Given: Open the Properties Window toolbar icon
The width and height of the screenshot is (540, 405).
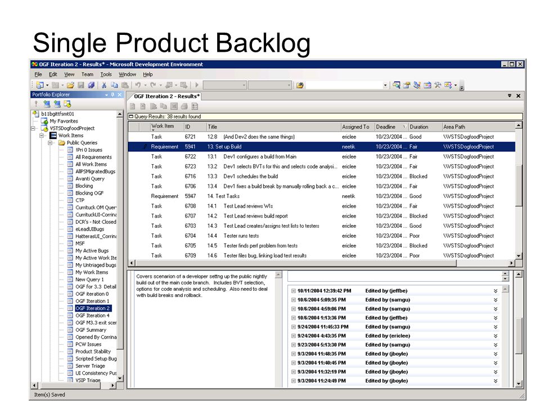Looking at the screenshot, I should tap(407, 85).
